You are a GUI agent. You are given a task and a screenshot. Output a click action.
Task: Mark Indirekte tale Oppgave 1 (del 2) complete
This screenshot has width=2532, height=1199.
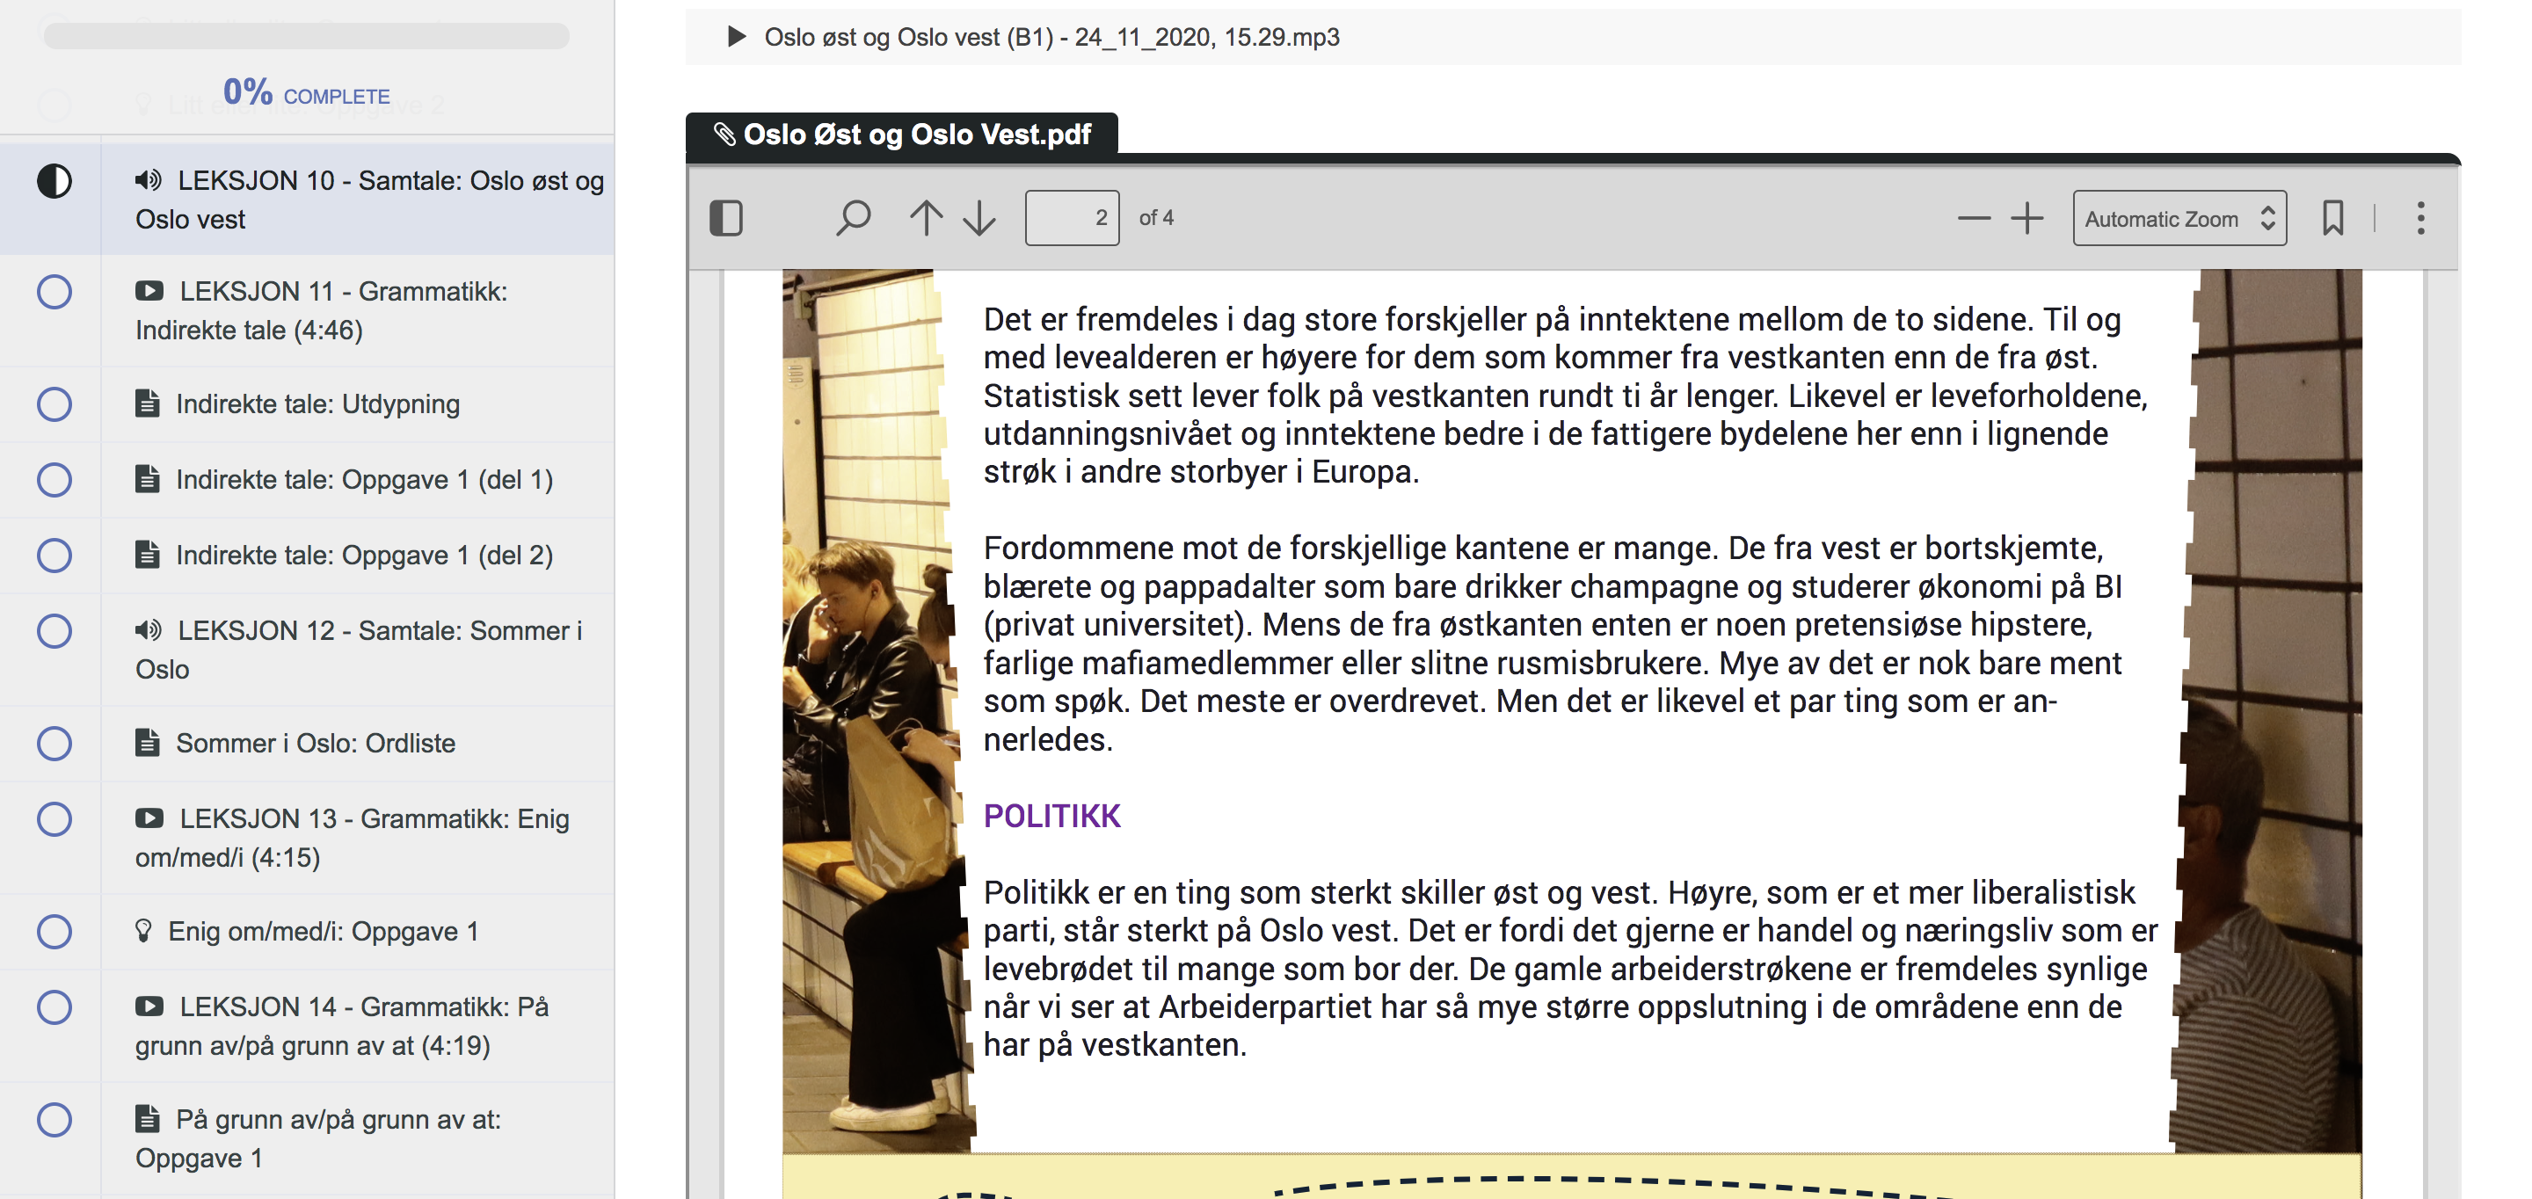(x=54, y=556)
